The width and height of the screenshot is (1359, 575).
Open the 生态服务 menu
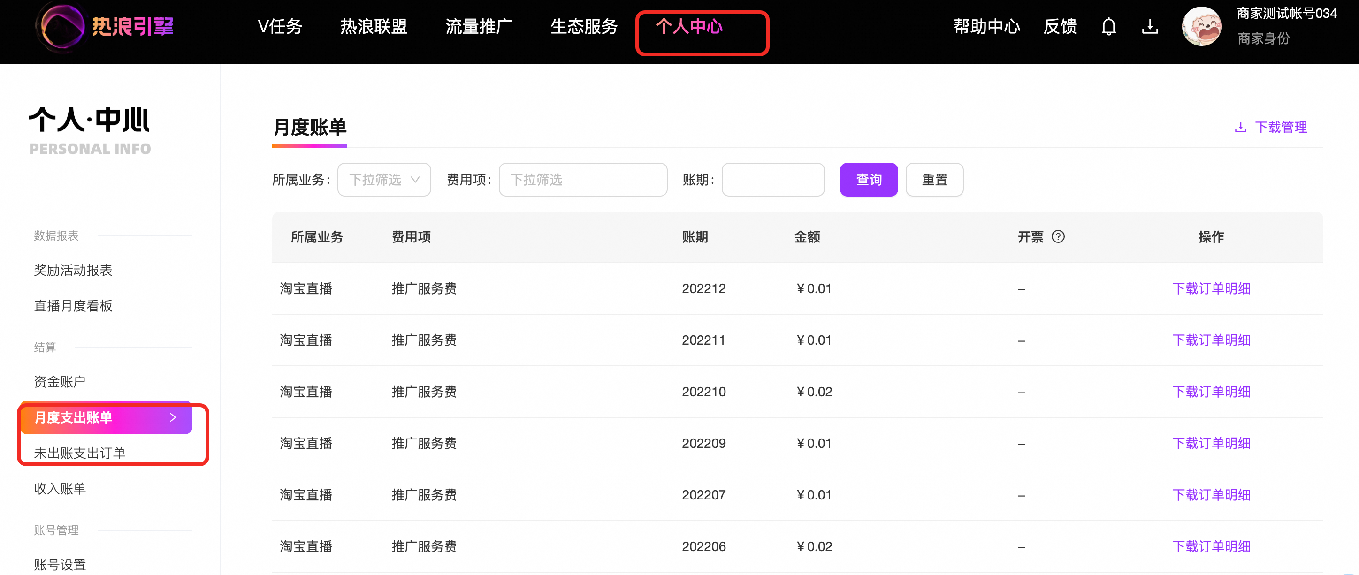point(583,26)
